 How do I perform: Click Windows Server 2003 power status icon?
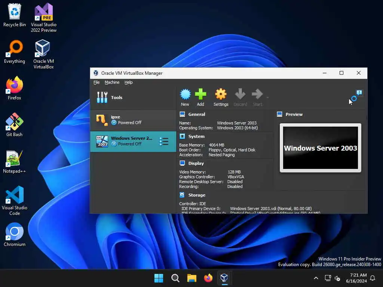click(x=114, y=144)
